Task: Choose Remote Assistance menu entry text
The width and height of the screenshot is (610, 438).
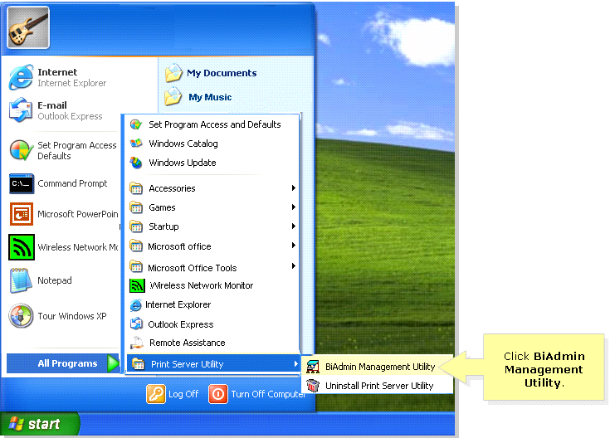Action: (187, 343)
